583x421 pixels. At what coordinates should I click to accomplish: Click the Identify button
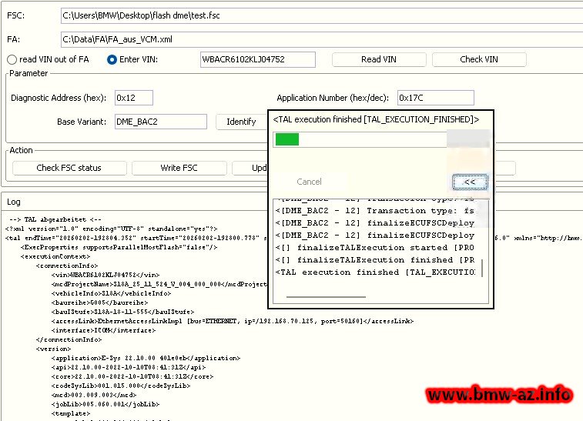241,122
